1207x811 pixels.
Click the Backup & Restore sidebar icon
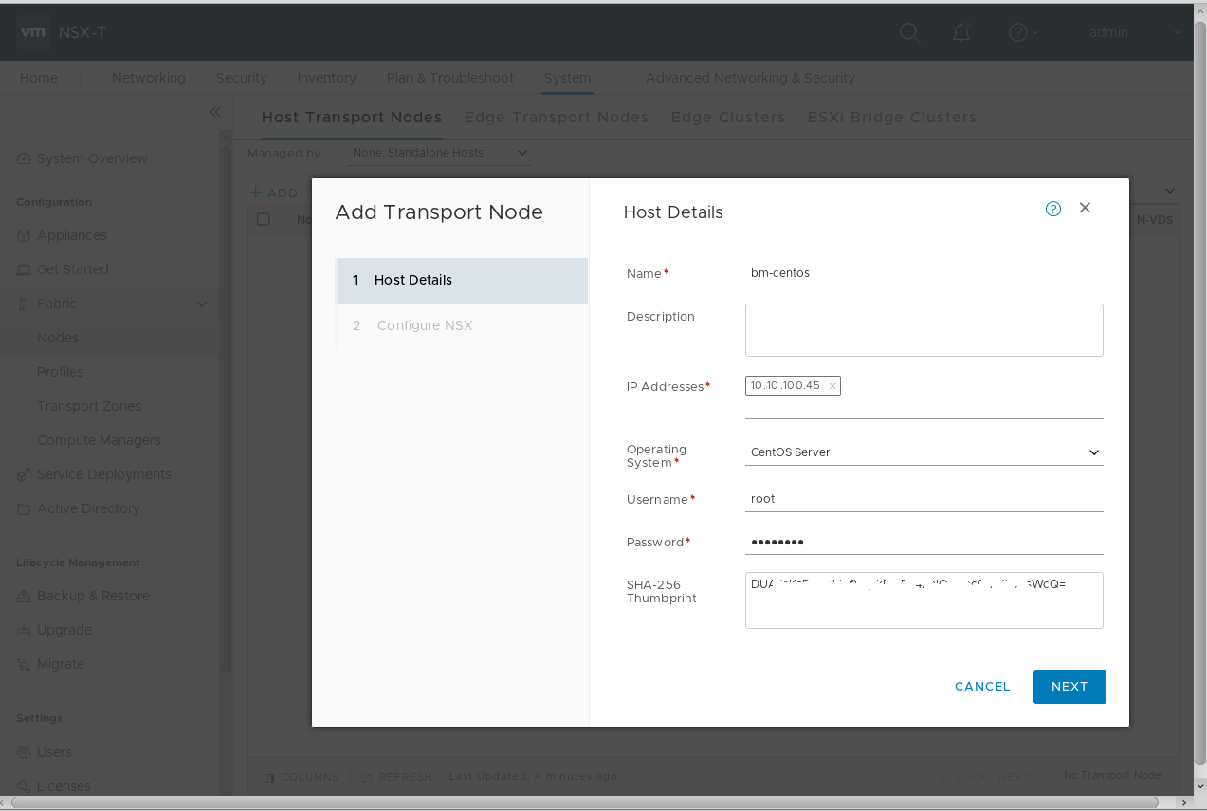click(x=24, y=596)
